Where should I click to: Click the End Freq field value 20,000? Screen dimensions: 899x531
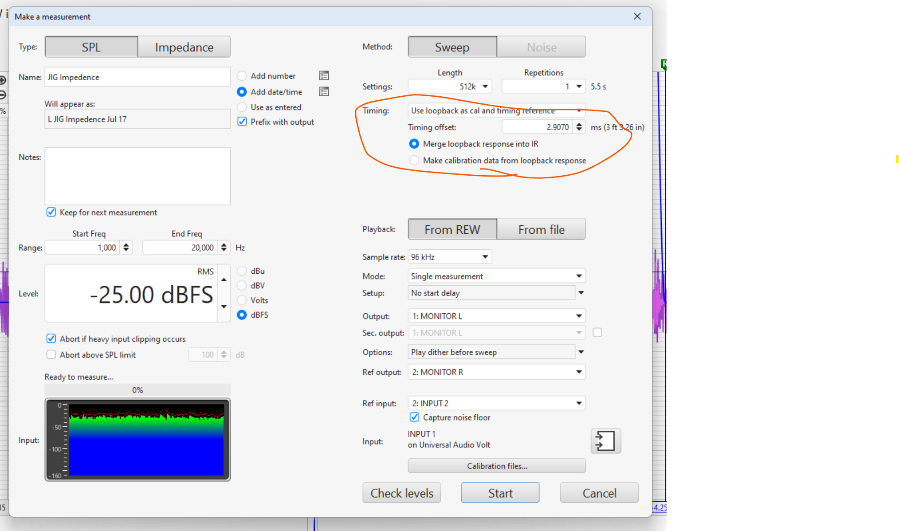[180, 248]
